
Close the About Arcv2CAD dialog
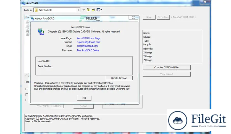[133, 17]
